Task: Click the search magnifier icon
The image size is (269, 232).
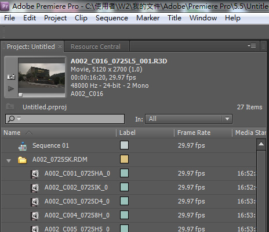Action: click(11, 119)
